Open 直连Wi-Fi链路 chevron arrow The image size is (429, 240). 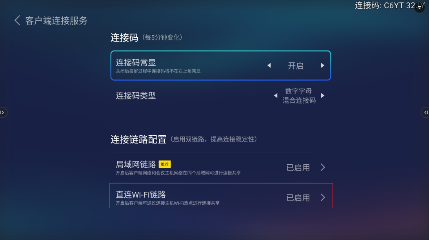click(x=323, y=197)
